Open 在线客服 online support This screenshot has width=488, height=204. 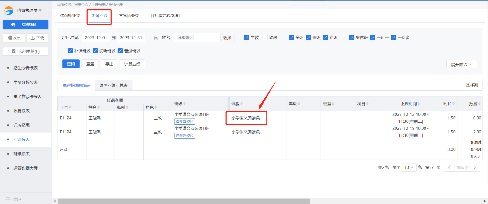(26, 24)
